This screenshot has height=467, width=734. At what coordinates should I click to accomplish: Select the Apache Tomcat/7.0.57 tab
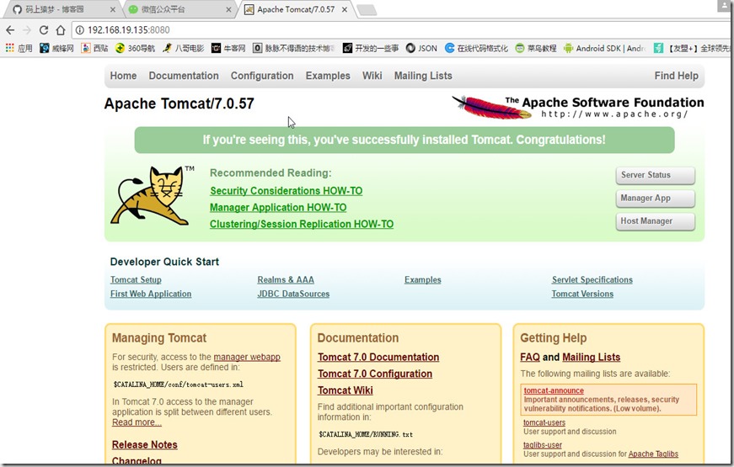(296, 9)
